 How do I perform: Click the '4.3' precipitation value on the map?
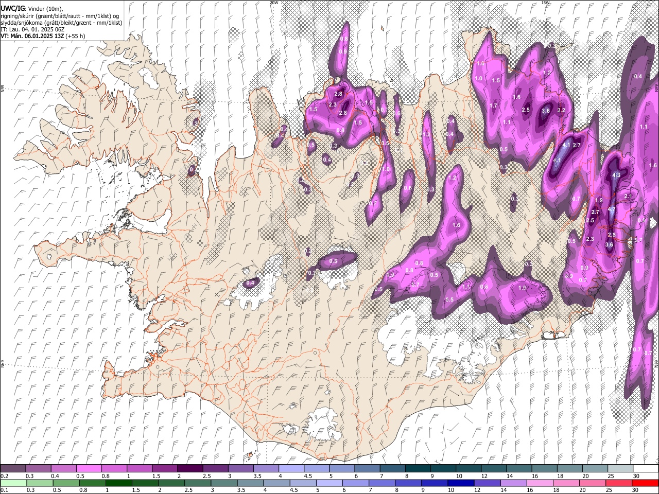click(616, 175)
